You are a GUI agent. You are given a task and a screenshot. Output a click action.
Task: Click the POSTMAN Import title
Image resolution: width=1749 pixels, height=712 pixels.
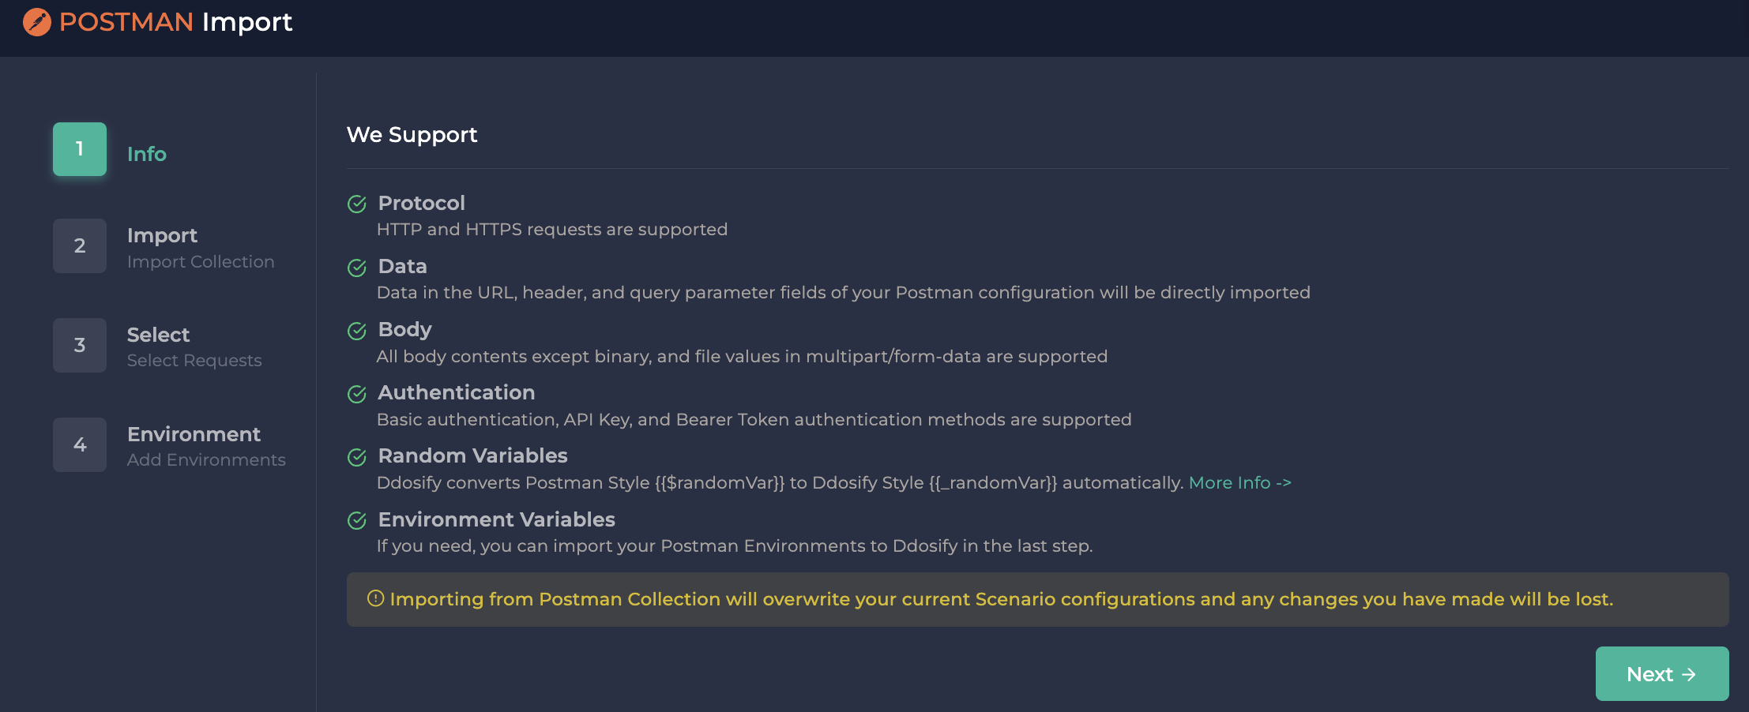tap(175, 22)
